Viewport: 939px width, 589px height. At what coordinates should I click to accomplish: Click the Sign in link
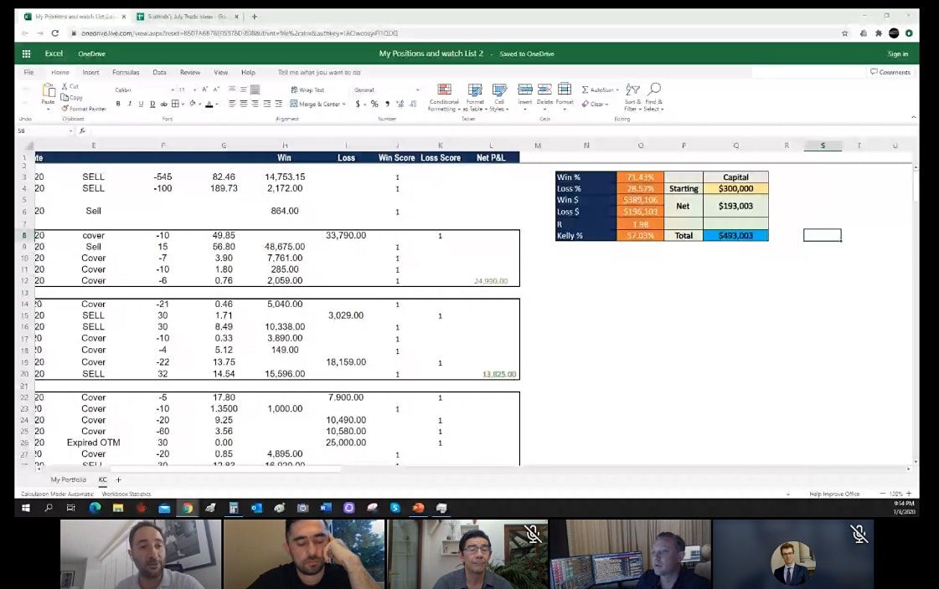[897, 54]
